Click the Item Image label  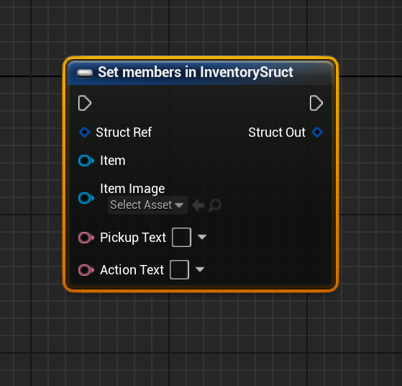132,189
